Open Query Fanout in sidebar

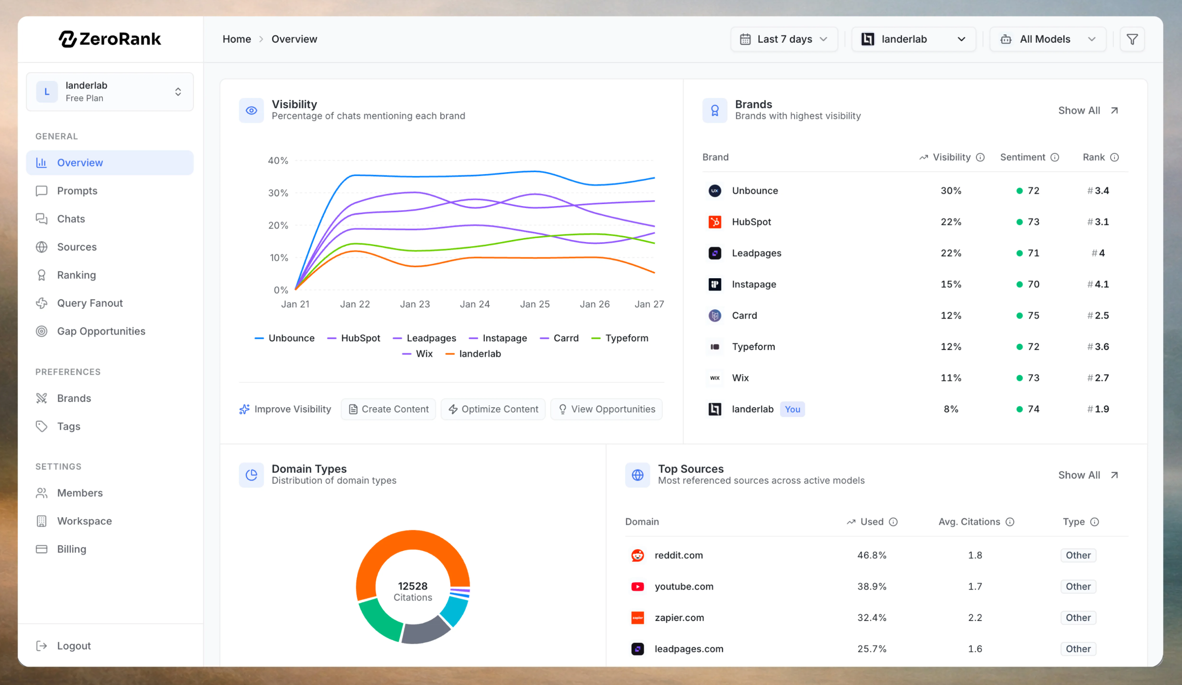pyautogui.click(x=110, y=303)
